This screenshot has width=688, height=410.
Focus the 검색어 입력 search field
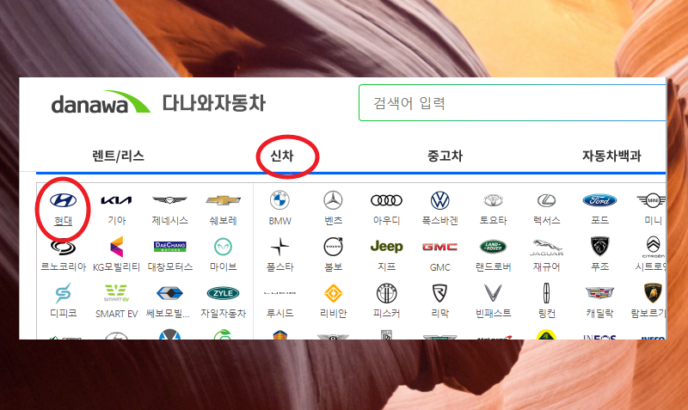pos(512,103)
